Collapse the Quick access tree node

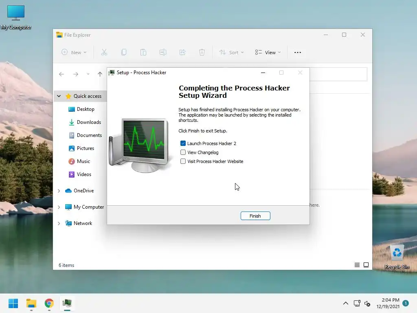pos(59,96)
